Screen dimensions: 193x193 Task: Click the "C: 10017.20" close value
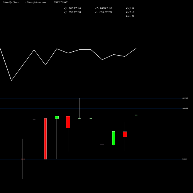click(x=73, y=12)
